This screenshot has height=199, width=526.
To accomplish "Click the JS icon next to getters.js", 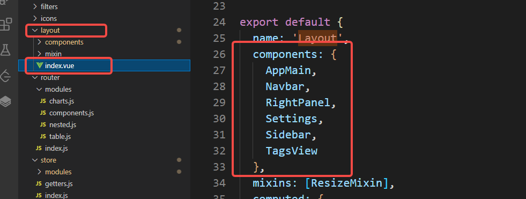I will (39, 184).
